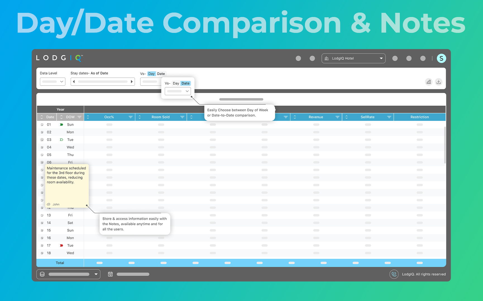Click the SellRate header label
Screen dimensions: 483x301
click(367, 117)
